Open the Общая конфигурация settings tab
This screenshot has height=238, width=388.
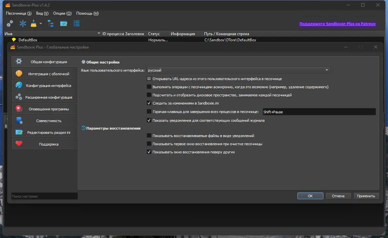(x=45, y=62)
